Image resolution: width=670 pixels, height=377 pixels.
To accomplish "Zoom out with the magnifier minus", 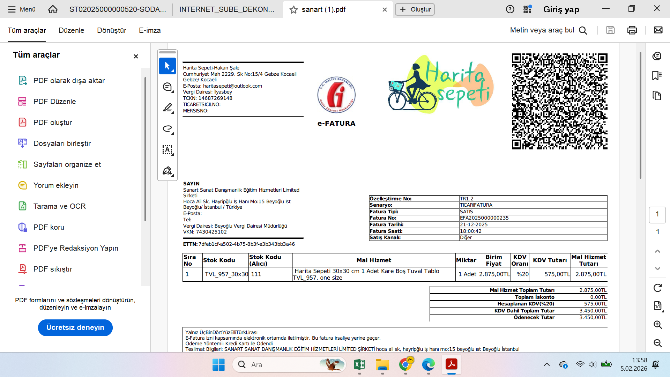I will click(x=657, y=343).
